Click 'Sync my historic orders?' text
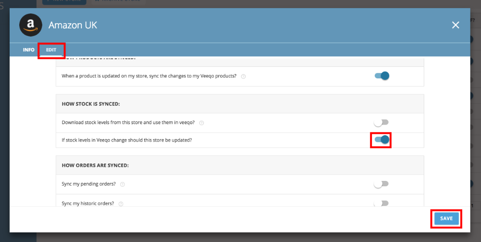 click(88, 204)
